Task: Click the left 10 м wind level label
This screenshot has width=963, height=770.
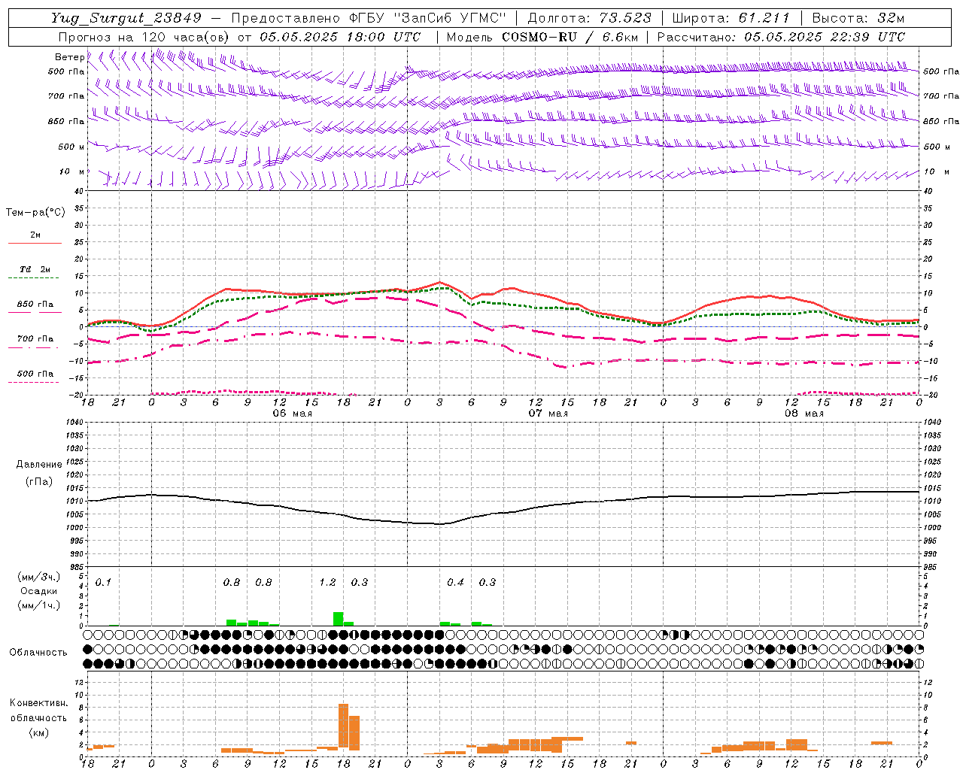Action: pyautogui.click(x=72, y=172)
